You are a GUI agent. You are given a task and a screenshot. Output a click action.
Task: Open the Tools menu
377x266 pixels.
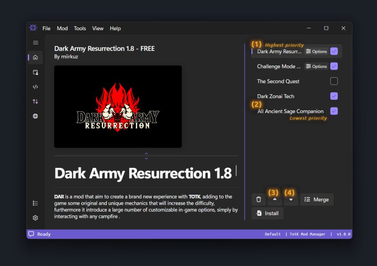[80, 28]
